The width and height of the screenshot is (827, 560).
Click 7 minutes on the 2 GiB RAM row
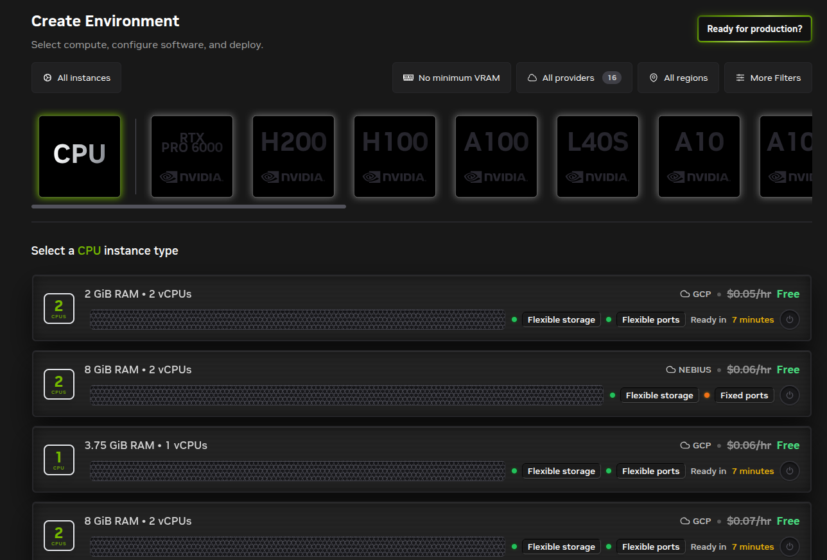(x=753, y=319)
